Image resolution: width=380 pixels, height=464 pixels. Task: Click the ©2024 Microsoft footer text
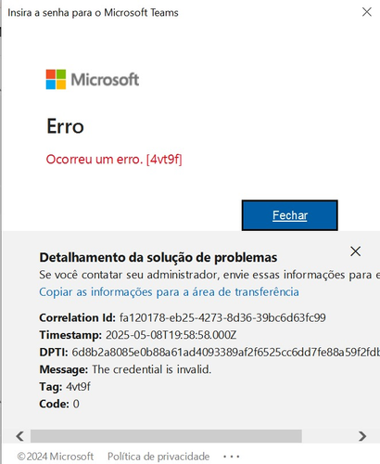coord(56,457)
